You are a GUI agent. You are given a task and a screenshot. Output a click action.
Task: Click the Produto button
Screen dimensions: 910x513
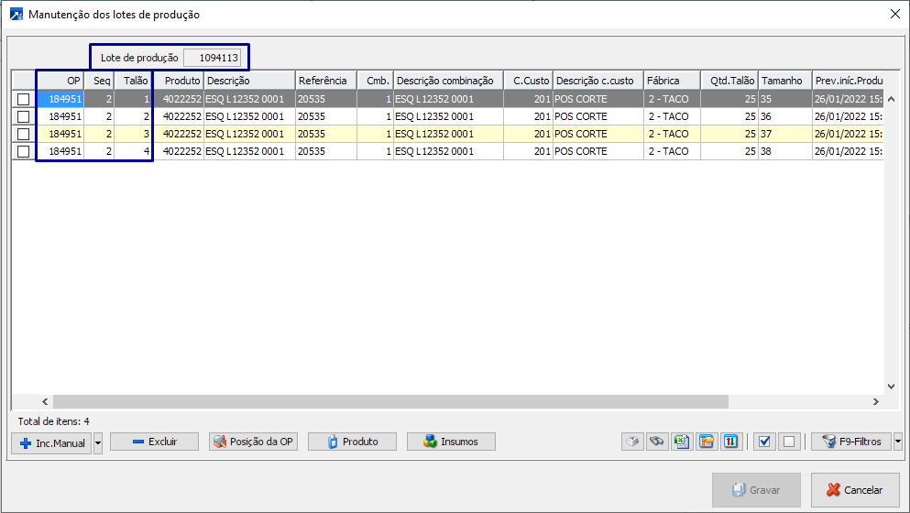pos(352,442)
